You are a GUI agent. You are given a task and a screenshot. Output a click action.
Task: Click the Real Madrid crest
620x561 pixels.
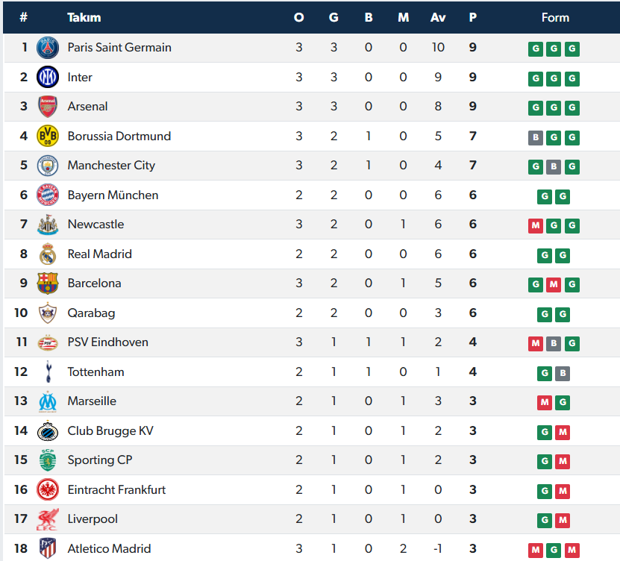pos(48,254)
